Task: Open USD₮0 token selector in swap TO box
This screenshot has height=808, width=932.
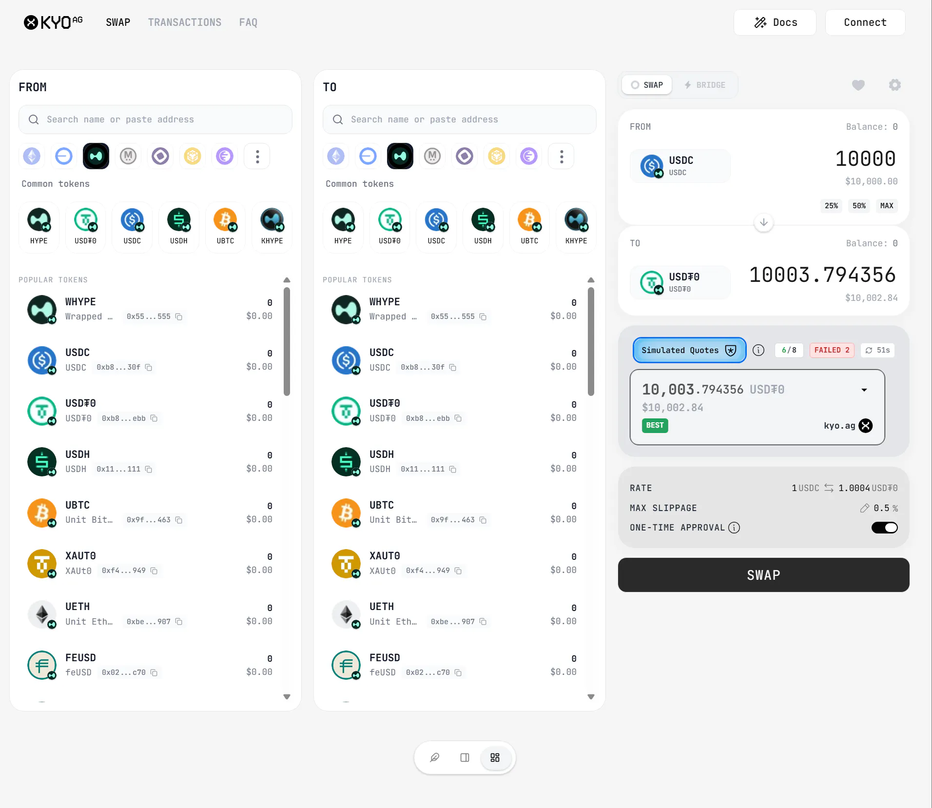Action: (680, 282)
